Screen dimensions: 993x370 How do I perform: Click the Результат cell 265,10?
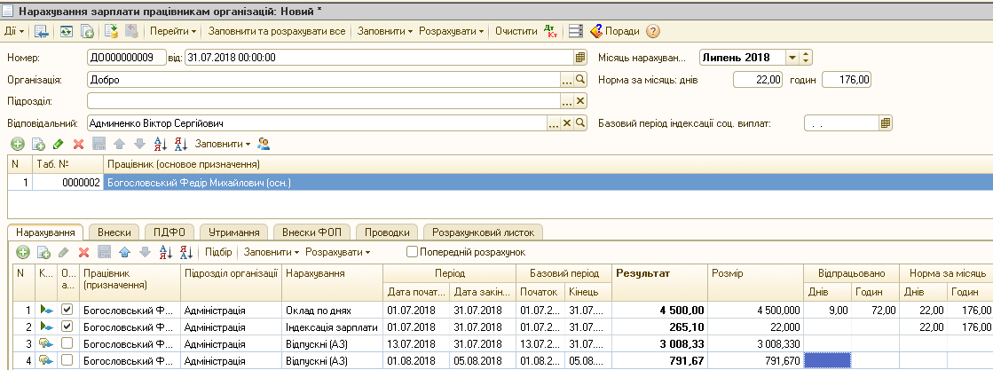[x=659, y=327]
